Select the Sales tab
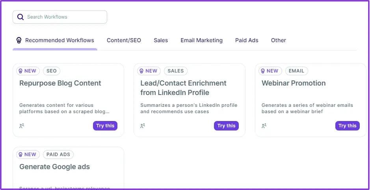Viewport: 370px width, 190px height. coord(161,40)
